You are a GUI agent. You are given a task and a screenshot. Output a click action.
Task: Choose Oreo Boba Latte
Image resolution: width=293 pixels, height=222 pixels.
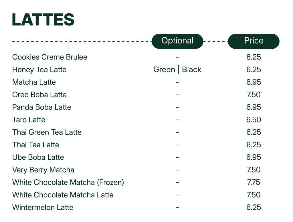(39, 95)
